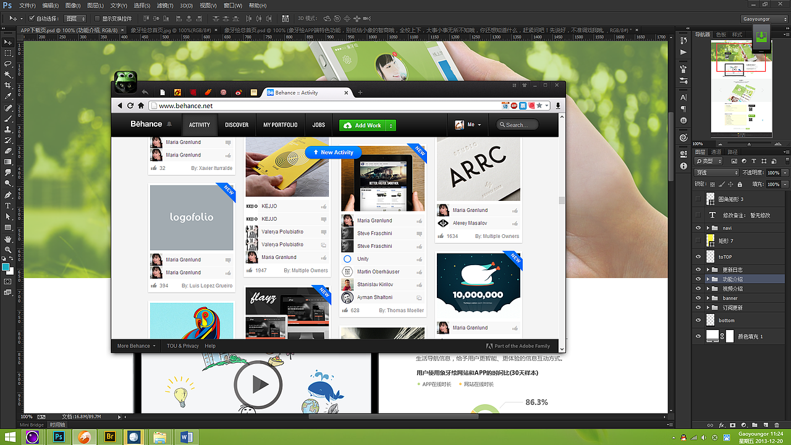791x445 pixels.
Task: Select the Lasso tool
Action: point(8,64)
